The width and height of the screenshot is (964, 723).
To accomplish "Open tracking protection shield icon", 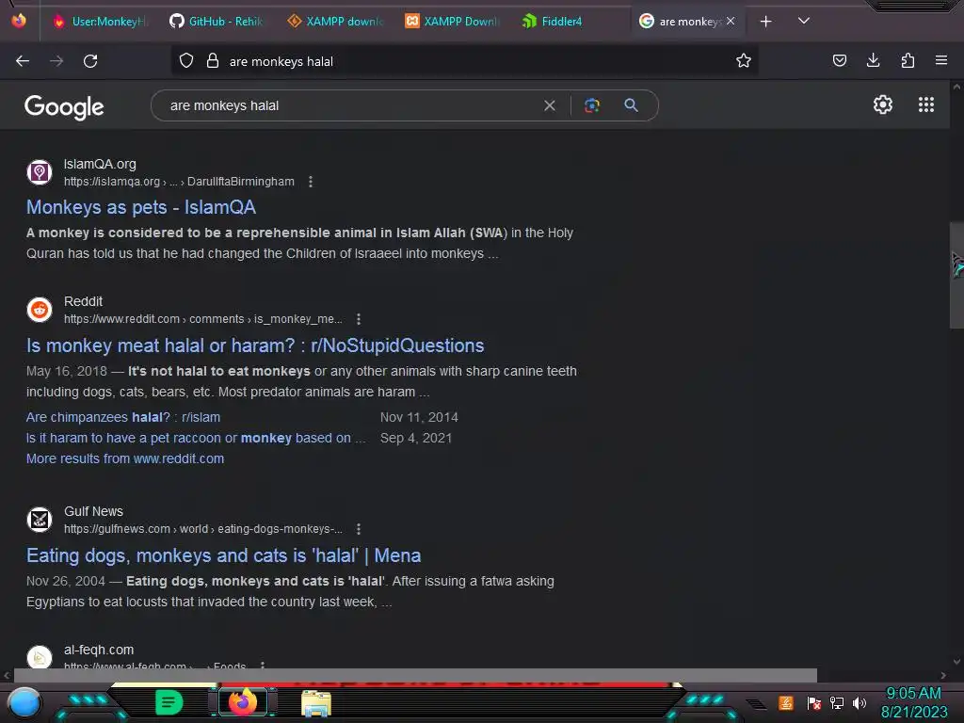I will tap(186, 61).
